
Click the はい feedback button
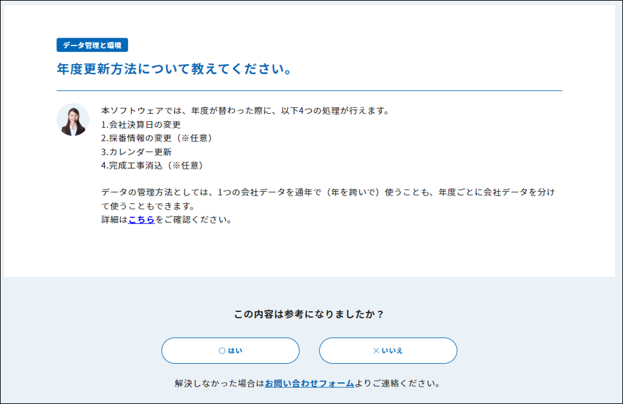[230, 350]
